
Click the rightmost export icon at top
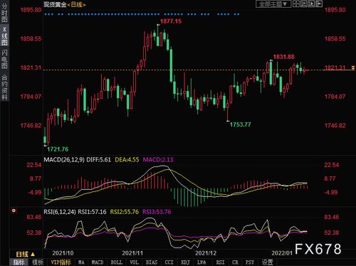[x=319, y=4]
